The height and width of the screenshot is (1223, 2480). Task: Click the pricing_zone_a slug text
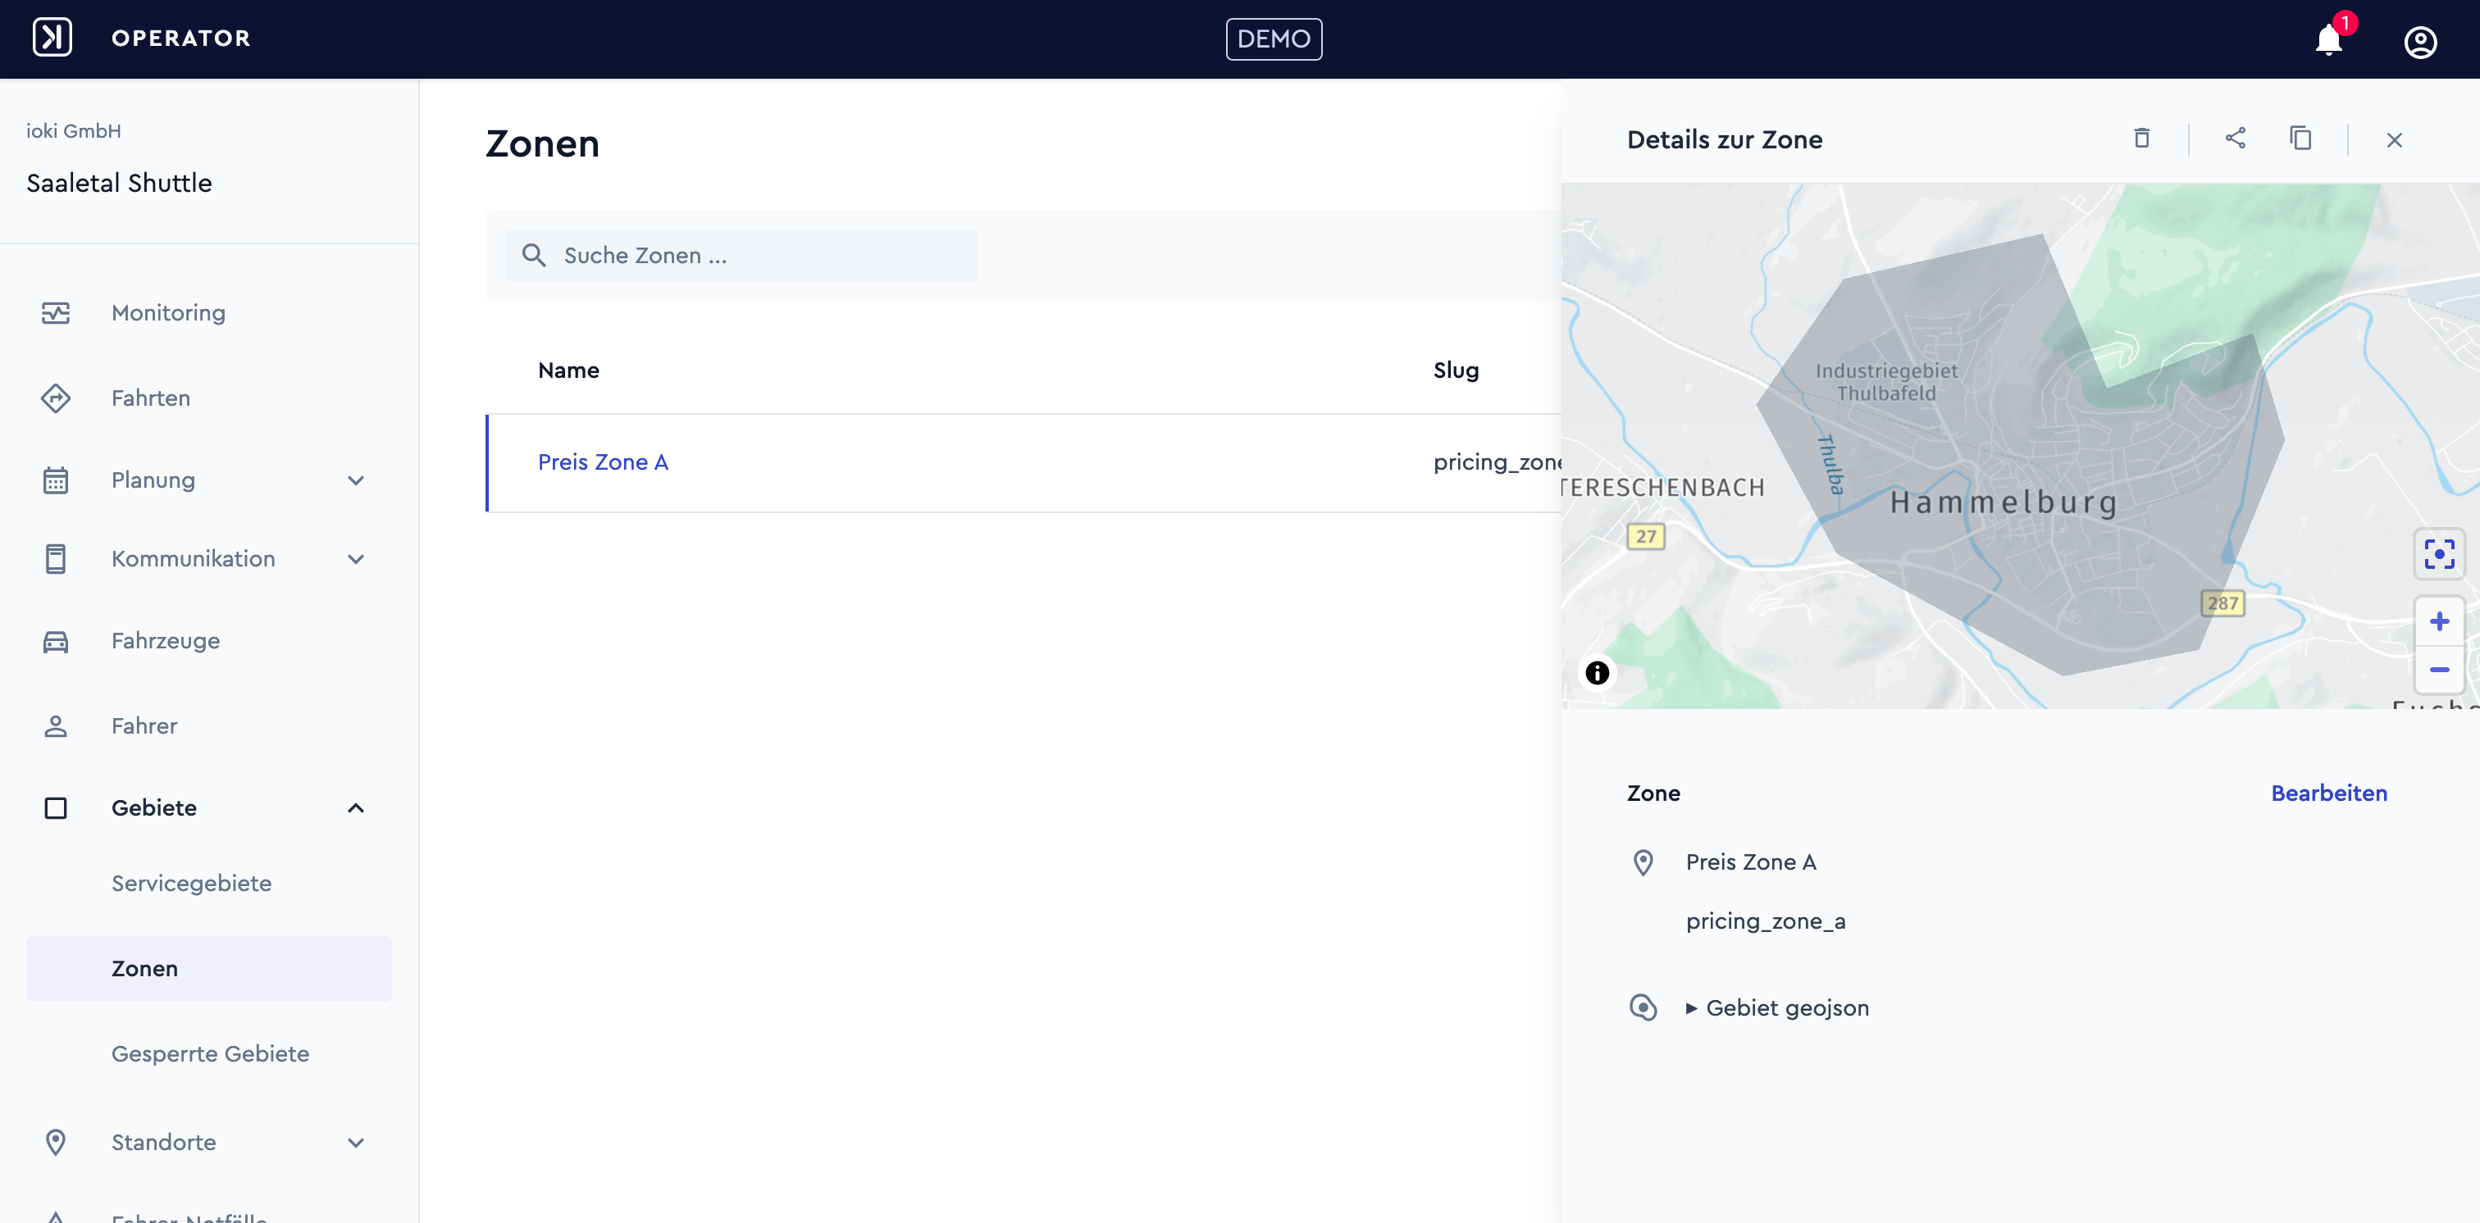(1765, 921)
